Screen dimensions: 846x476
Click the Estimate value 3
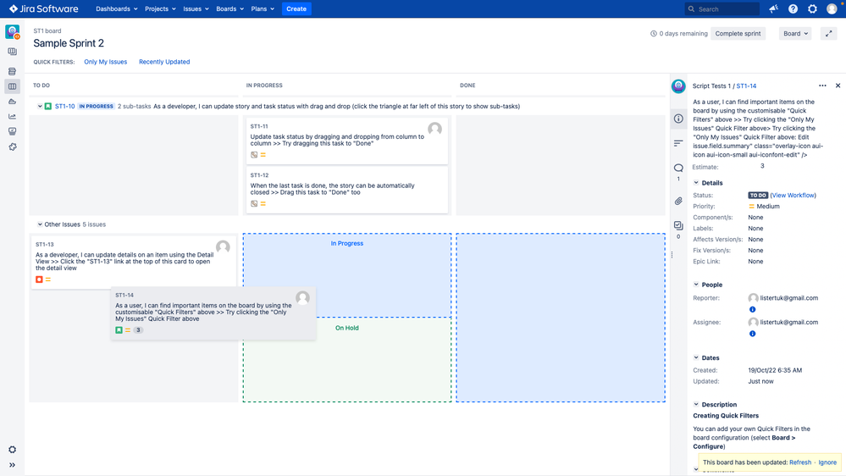click(x=762, y=166)
